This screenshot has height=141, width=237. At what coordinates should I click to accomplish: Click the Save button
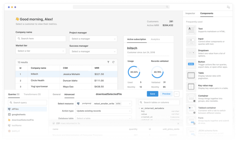click(152, 94)
